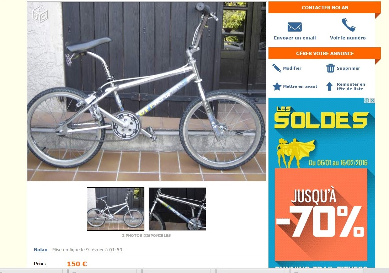Click Remonter en tête de liste
Image resolution: width=389 pixels, height=273 pixels.
351,86
